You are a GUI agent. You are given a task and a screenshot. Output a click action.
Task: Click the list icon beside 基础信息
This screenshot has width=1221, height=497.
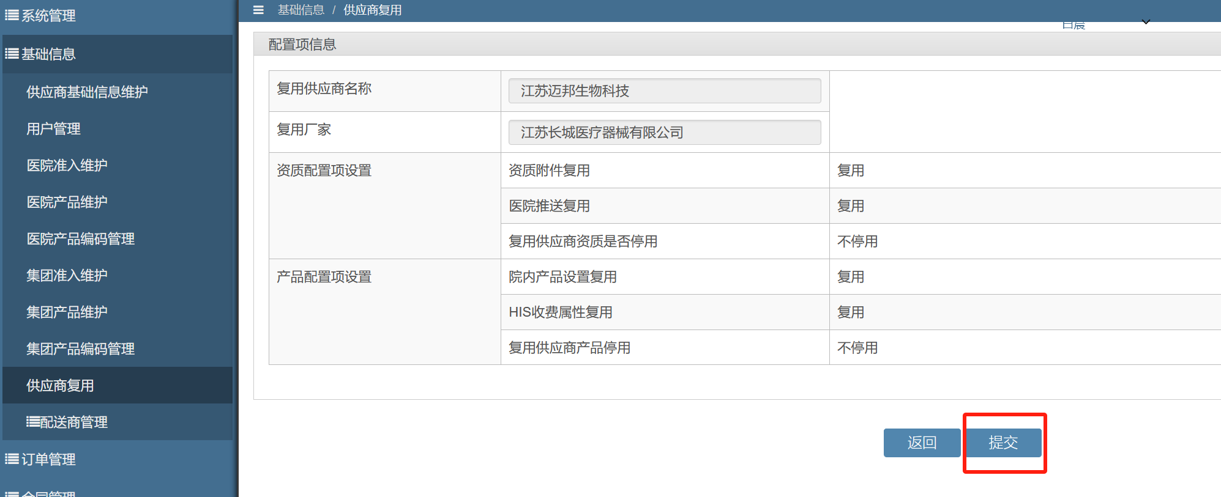tap(12, 54)
